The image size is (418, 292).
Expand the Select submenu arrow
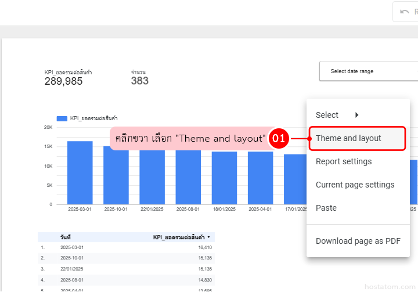pyautogui.click(x=356, y=115)
